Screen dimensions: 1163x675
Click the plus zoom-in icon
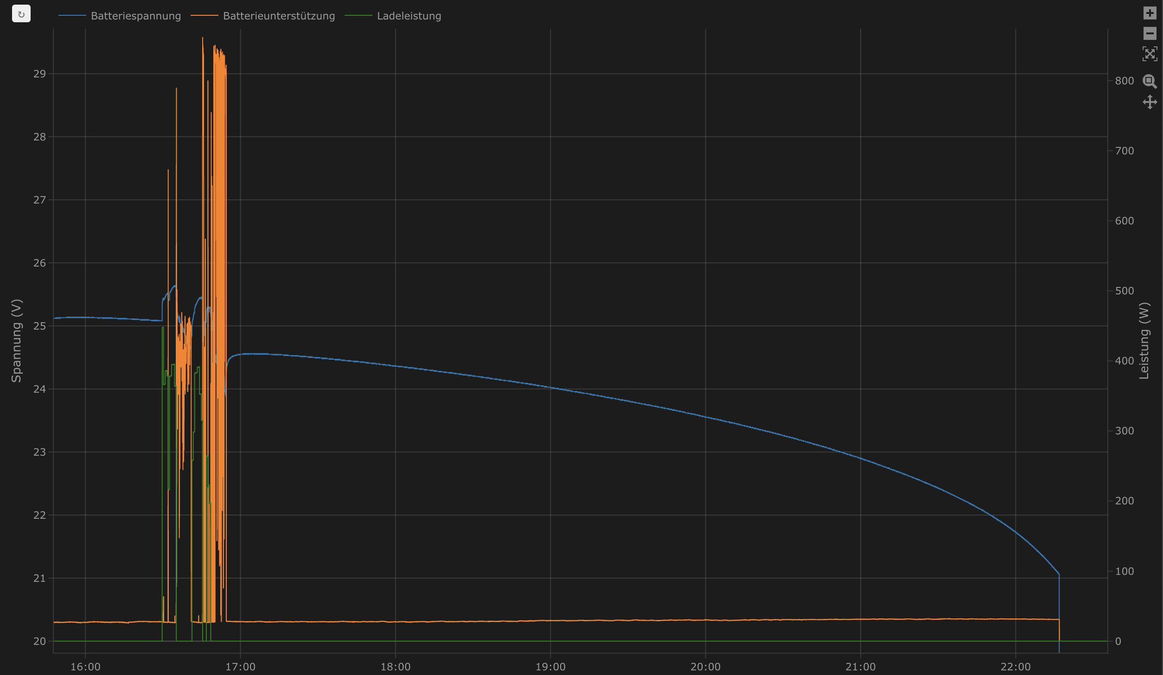1150,13
